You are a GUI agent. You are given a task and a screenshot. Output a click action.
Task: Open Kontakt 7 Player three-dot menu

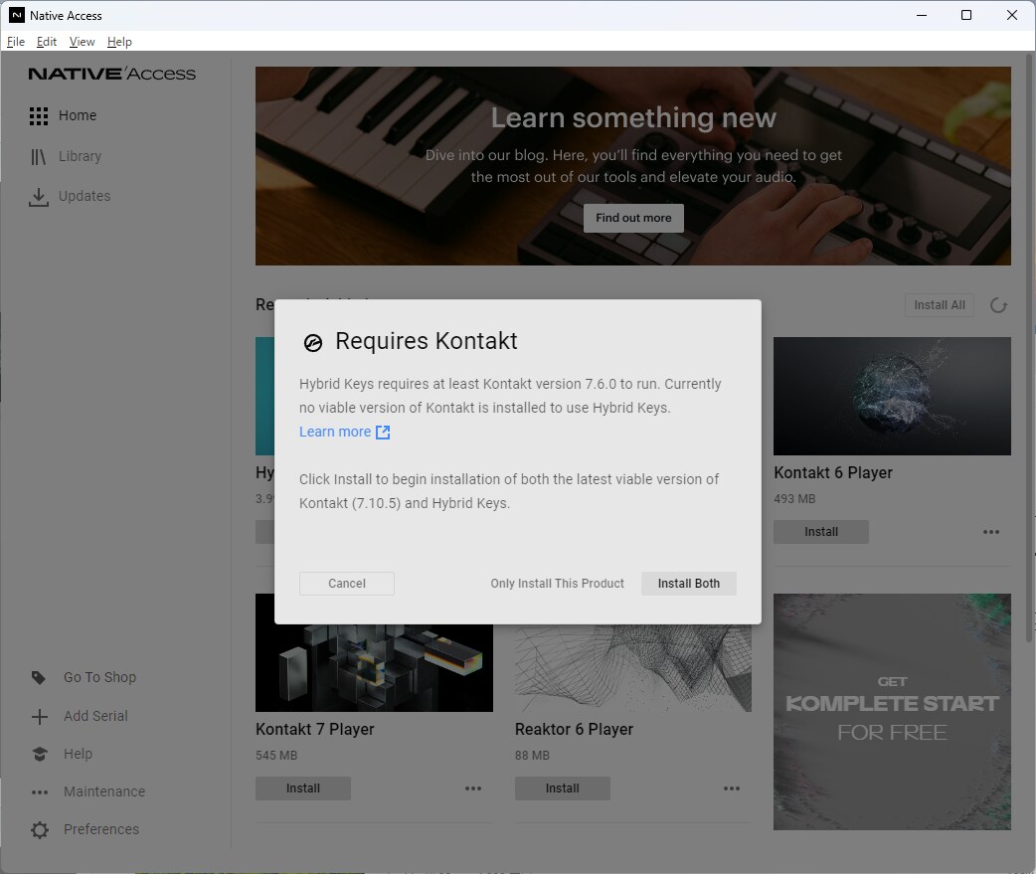pyautogui.click(x=472, y=788)
